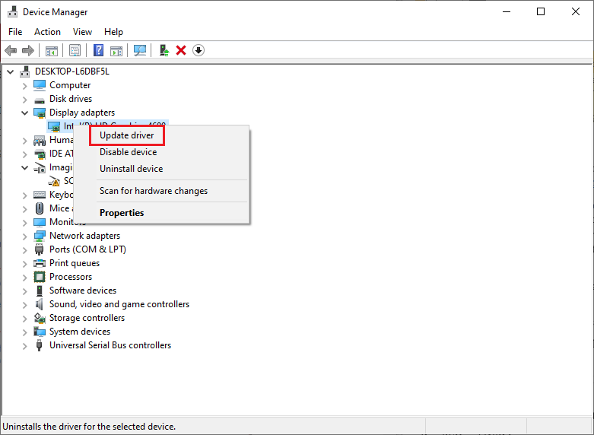Open the Help menu
Image resolution: width=594 pixels, height=435 pixels.
pyautogui.click(x=113, y=32)
